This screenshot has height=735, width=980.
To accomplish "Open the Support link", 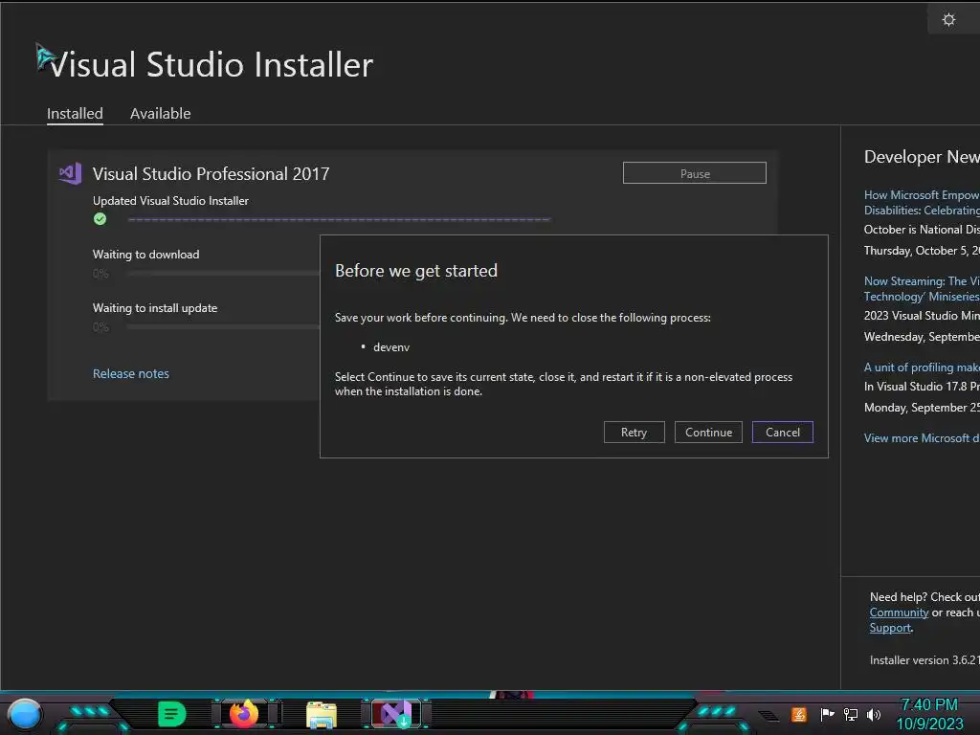I will pyautogui.click(x=890, y=628).
